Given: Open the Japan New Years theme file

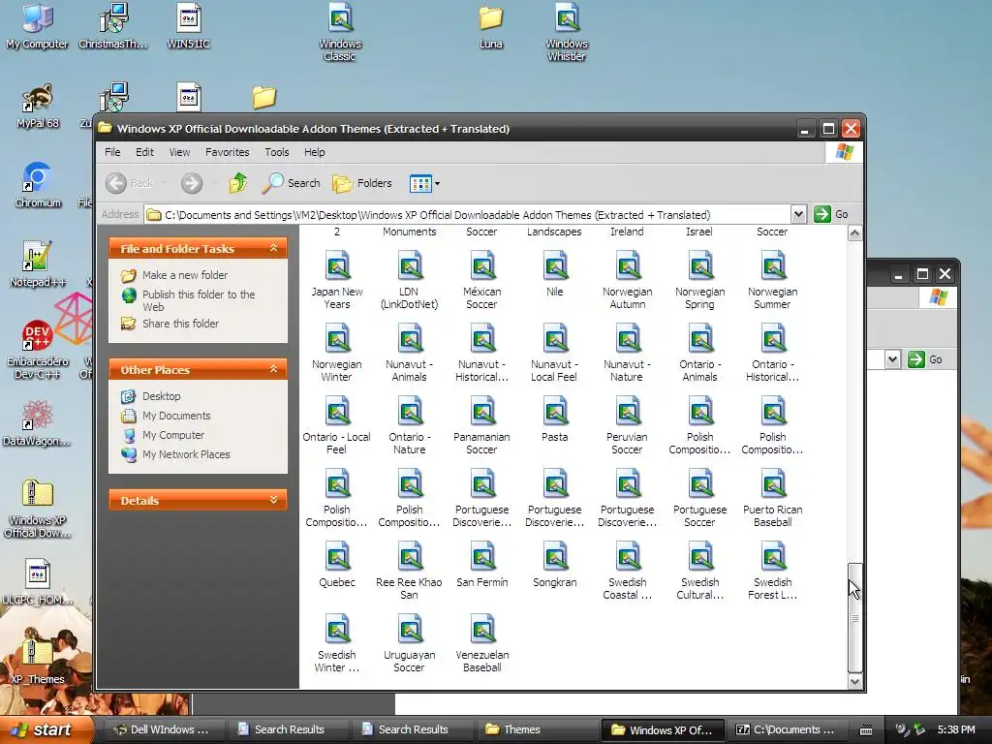Looking at the screenshot, I should tap(336, 279).
